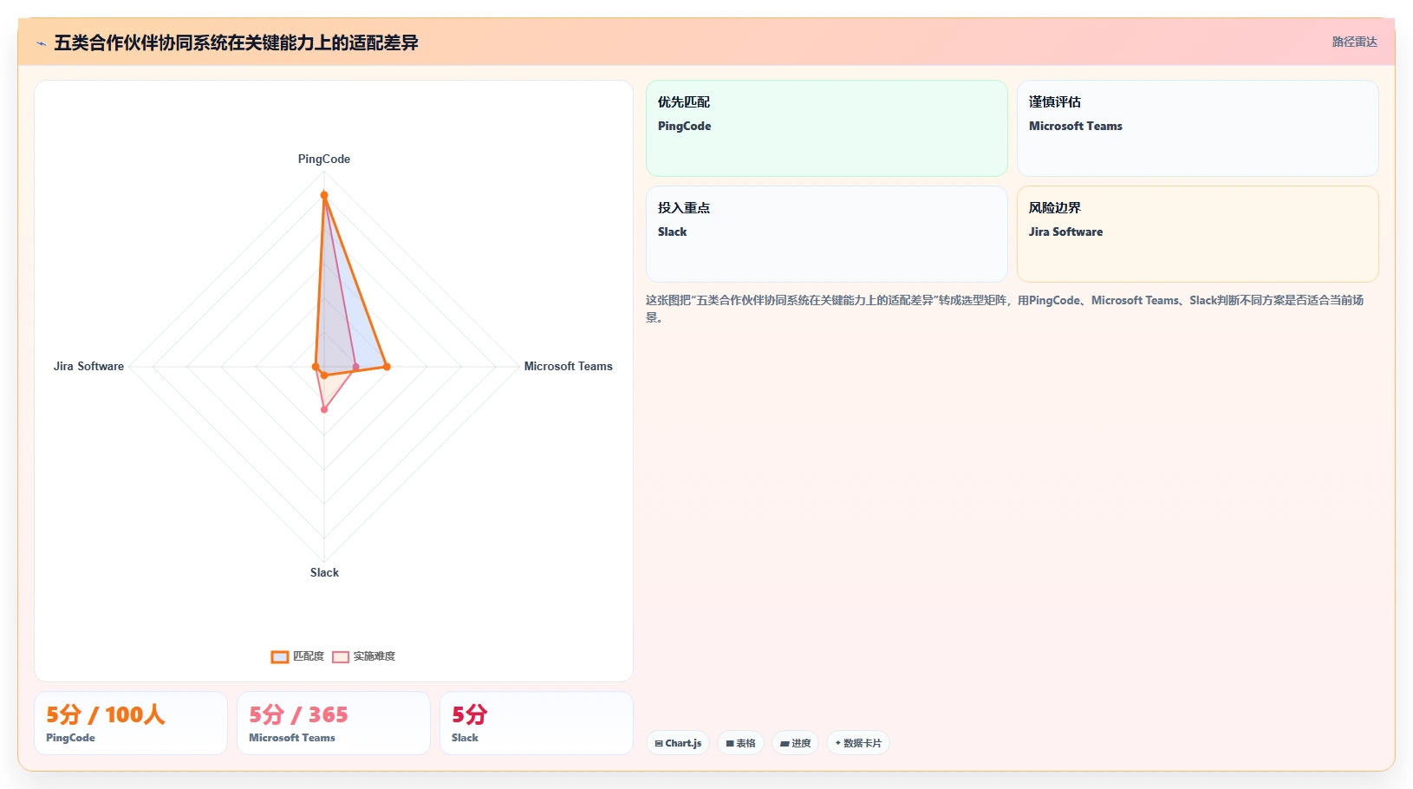Click the Chart.js chip at the bottom
The image size is (1413, 789).
[678, 743]
